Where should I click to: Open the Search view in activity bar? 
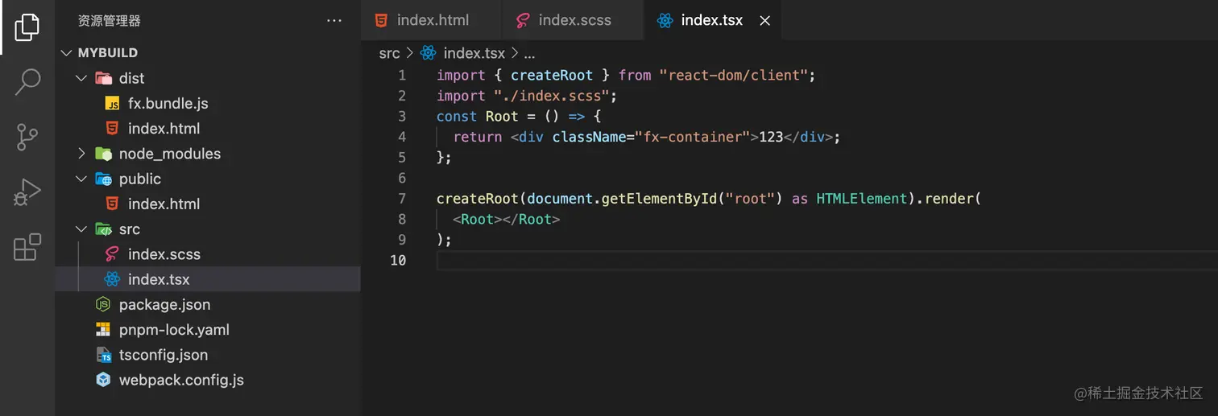click(x=27, y=82)
